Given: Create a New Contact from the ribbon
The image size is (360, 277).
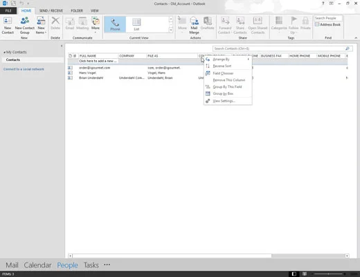Looking at the screenshot, I should [x=8, y=26].
